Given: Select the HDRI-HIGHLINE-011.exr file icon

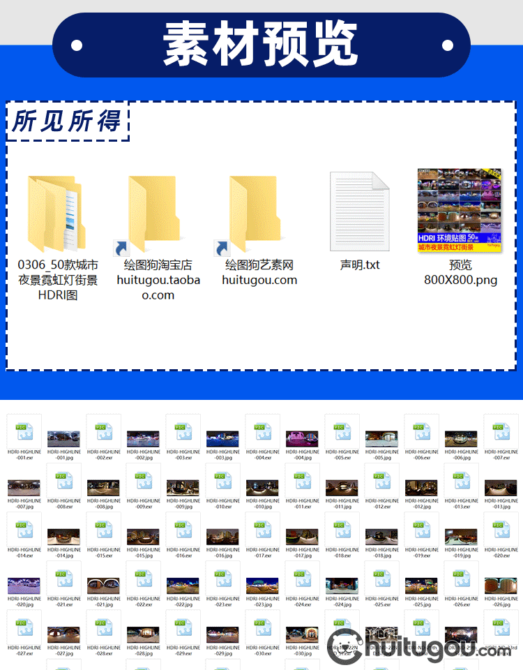Looking at the screenshot, I should click(302, 480).
